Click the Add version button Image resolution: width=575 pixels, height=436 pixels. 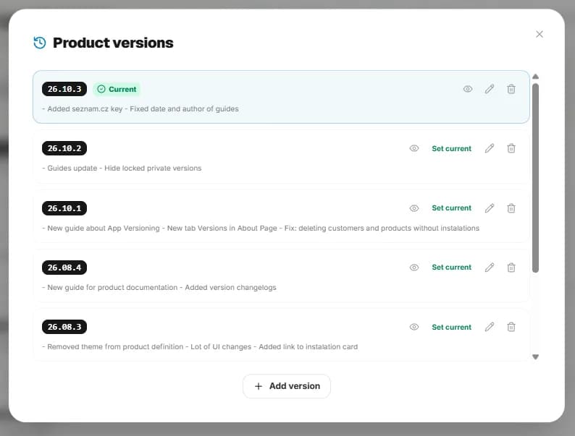pyautogui.click(x=286, y=386)
